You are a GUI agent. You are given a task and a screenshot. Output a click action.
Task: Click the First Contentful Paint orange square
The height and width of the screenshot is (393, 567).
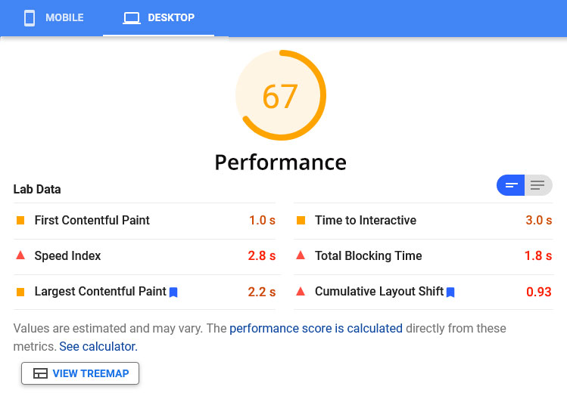(x=20, y=221)
